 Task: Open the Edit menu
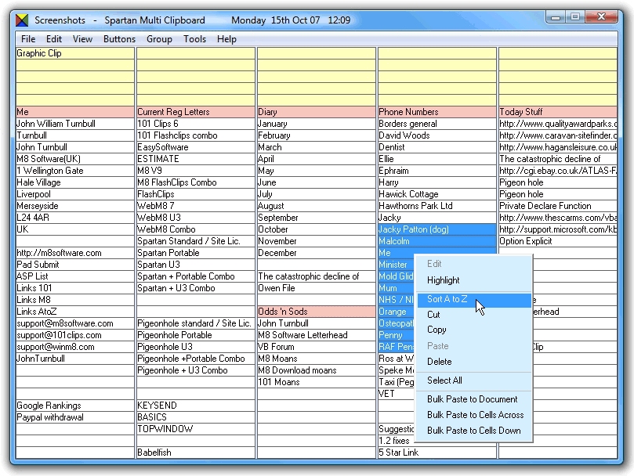(54, 39)
